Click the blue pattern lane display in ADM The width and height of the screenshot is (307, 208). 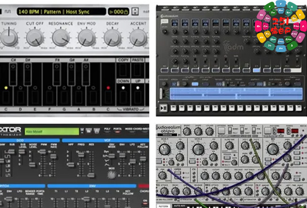236,94
